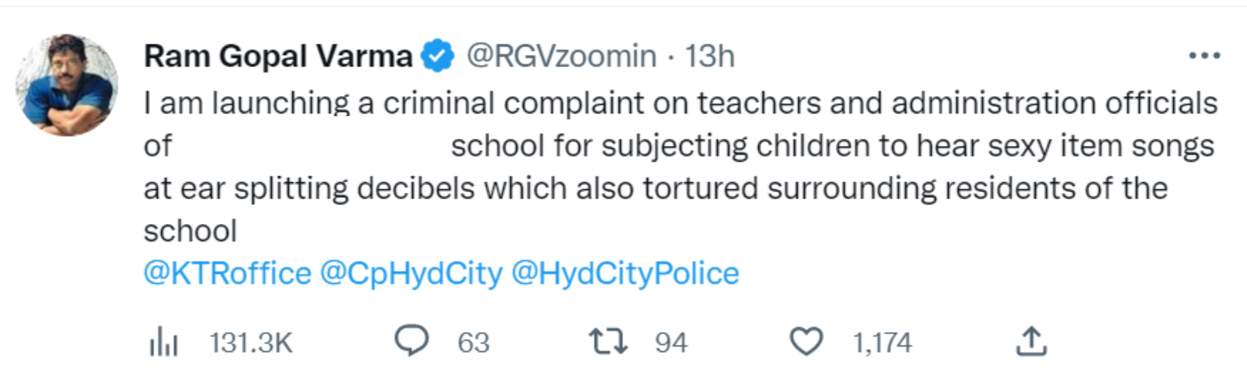This screenshot has height=385, width=1247.
Task: Click the share upload-arrow icon
Action: (1031, 341)
